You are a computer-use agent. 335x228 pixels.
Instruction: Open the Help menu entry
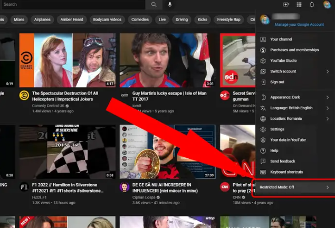(295, 151)
